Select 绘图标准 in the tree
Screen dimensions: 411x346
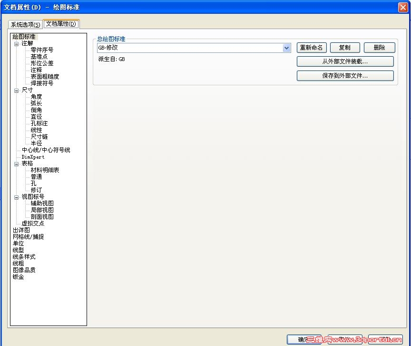[24, 37]
